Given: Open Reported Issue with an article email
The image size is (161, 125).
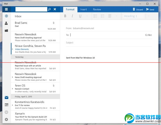Looking at the screenshot, I should point(35,65).
